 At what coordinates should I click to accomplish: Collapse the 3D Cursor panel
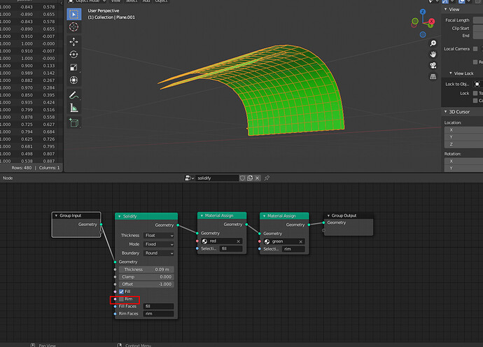point(445,112)
